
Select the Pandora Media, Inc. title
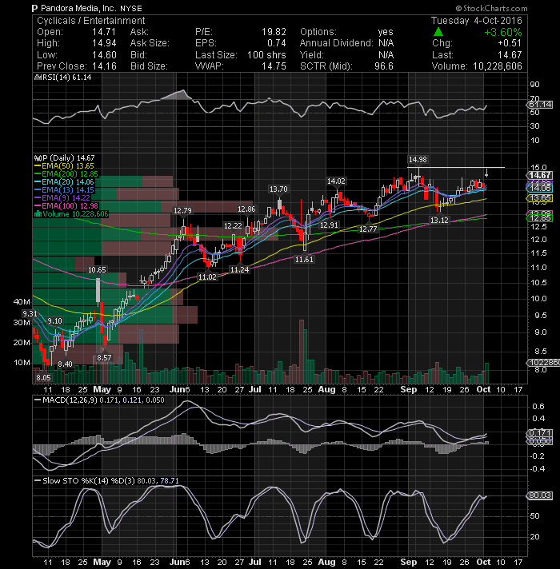(78, 8)
